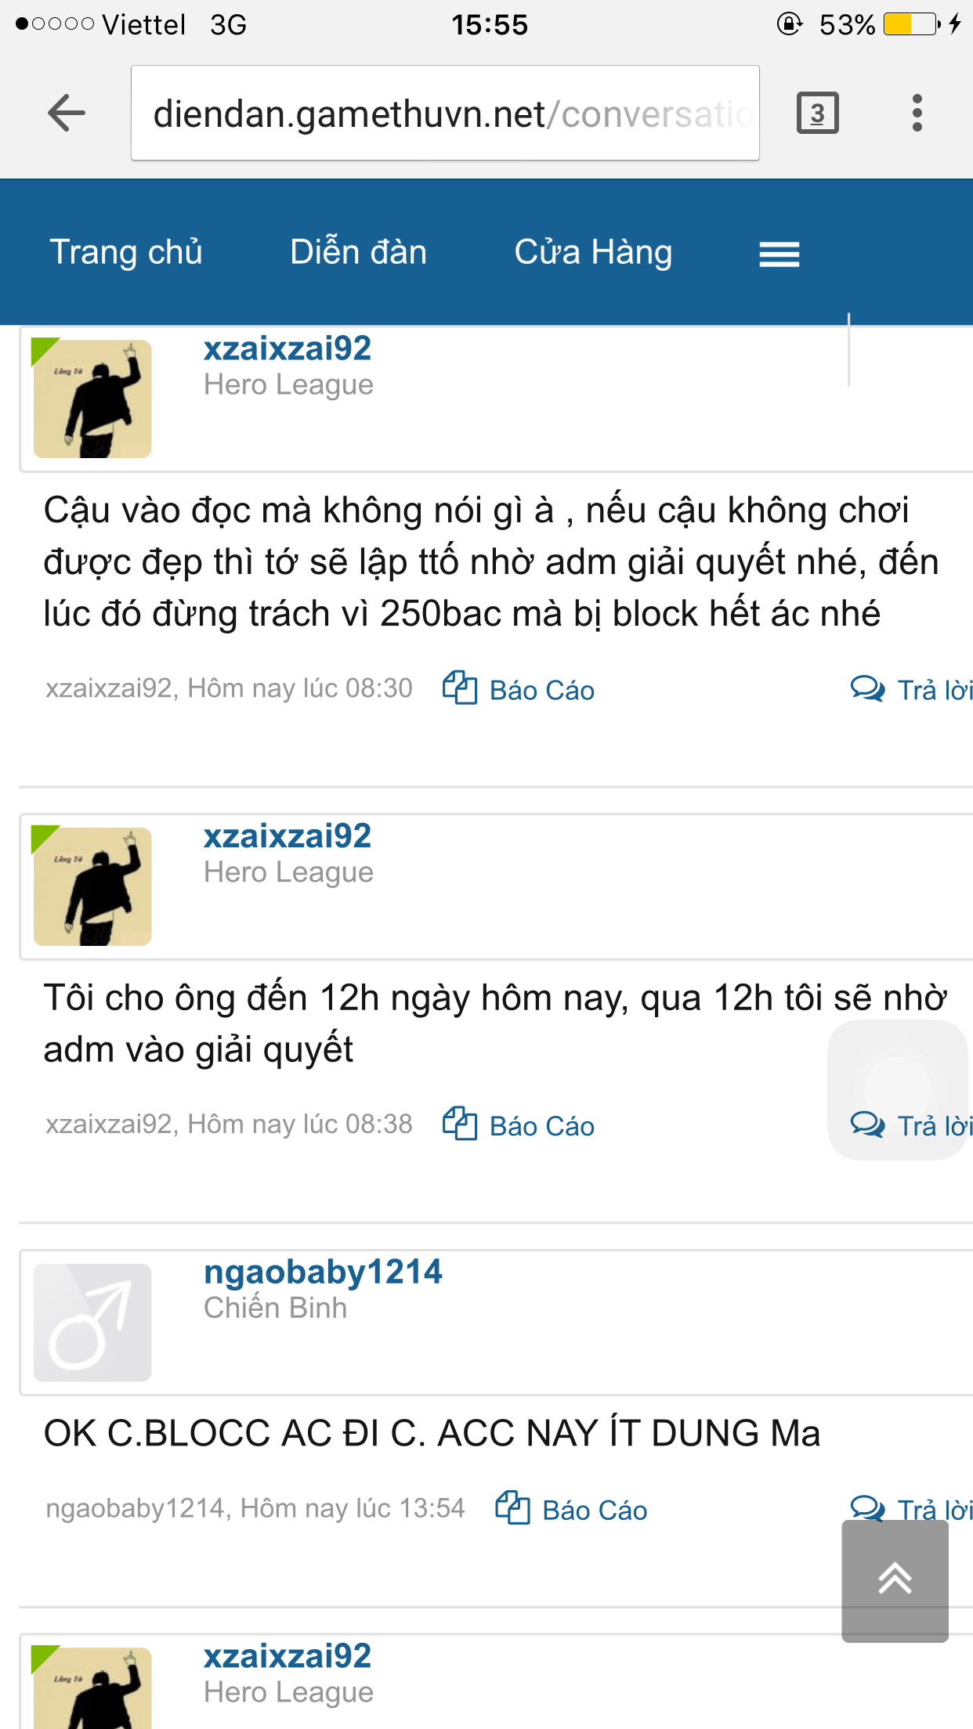Image resolution: width=973 pixels, height=1729 pixels.
Task: Open ngaobaby1214's default male avatar
Action: pos(92,1323)
